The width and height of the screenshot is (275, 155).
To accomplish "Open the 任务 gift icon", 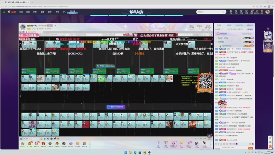I will click(x=262, y=12).
